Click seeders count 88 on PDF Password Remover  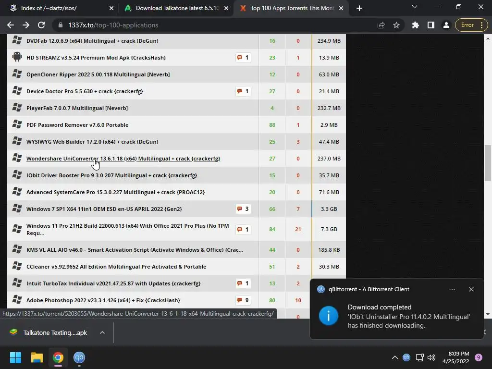272,125
